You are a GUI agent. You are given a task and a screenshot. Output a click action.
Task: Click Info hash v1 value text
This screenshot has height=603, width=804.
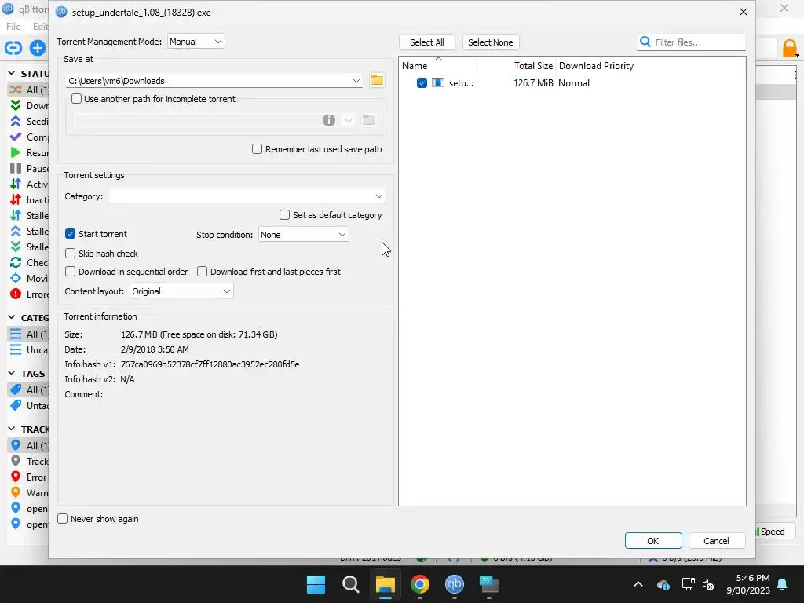point(210,364)
